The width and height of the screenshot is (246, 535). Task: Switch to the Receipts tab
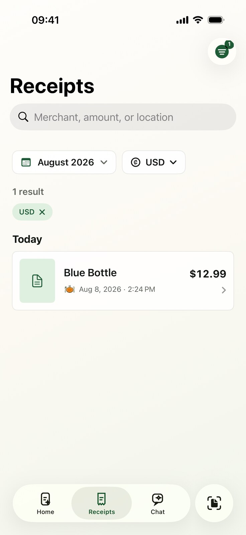click(102, 503)
